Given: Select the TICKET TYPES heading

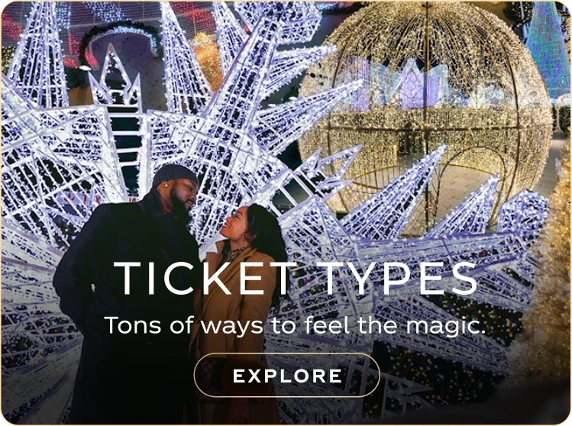Looking at the screenshot, I should (296, 279).
